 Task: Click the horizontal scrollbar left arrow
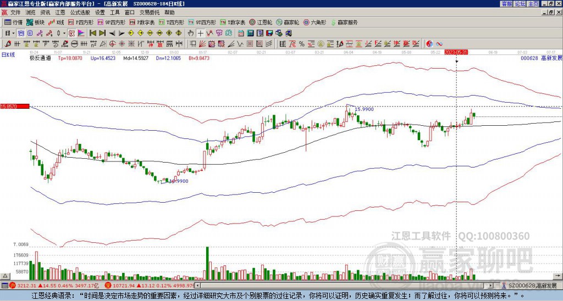(197, 285)
